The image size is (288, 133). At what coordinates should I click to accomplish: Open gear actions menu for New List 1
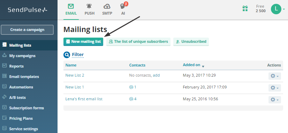275,88
